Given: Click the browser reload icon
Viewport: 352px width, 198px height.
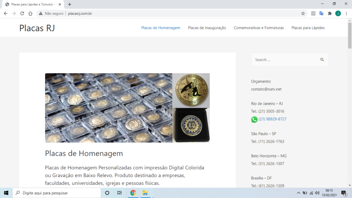Looking at the screenshot, I should pyautogui.click(x=22, y=13).
